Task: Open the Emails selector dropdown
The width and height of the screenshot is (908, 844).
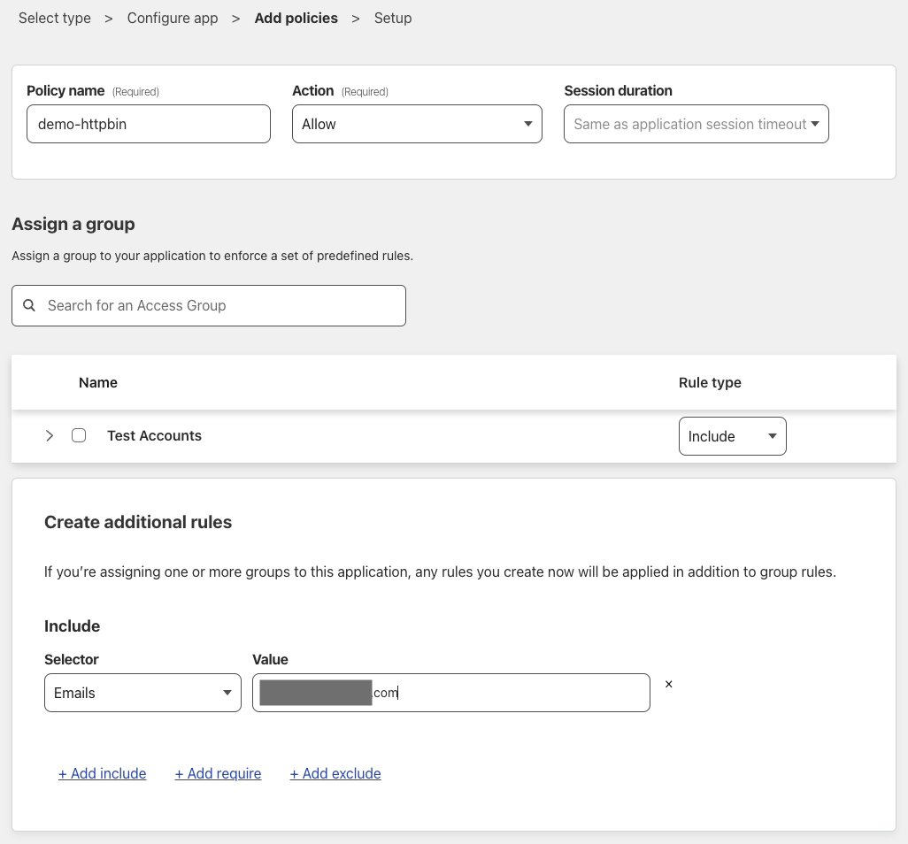Action: 142,693
